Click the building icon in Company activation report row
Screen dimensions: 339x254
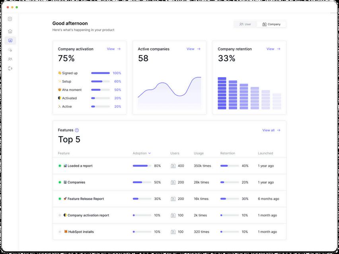pyautogui.click(x=173, y=215)
